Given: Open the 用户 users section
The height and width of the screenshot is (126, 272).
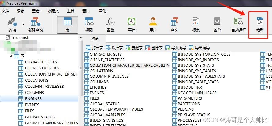Looking at the screenshot, I should click(153, 25).
